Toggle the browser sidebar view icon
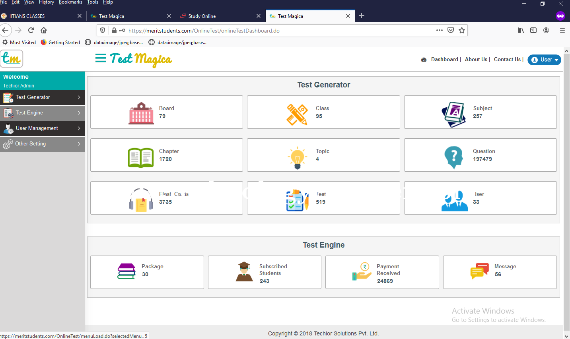The height and width of the screenshot is (339, 570). click(533, 30)
